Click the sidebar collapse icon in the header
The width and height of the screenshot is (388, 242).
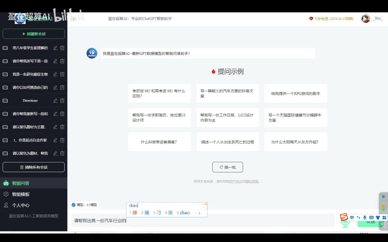point(74,19)
